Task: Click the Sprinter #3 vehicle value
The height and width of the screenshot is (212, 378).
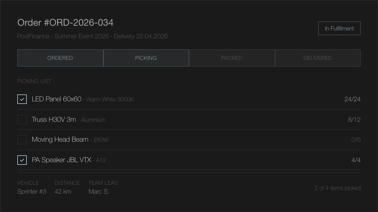Action: (32, 192)
